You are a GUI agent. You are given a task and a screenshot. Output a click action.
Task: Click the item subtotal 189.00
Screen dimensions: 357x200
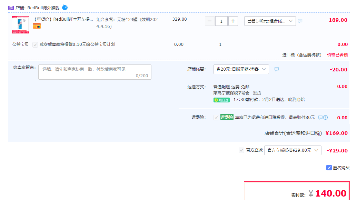click(338, 20)
